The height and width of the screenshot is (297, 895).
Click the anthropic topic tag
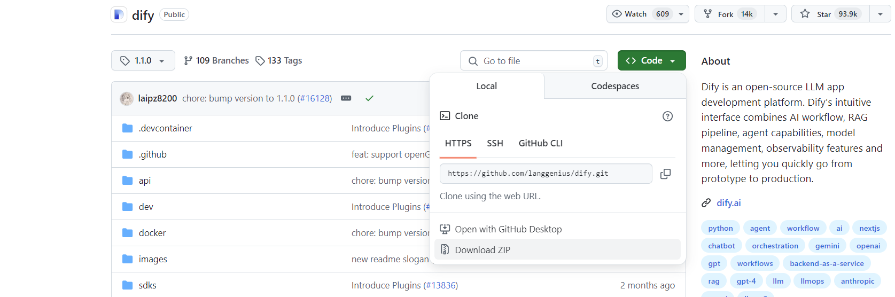tap(858, 281)
